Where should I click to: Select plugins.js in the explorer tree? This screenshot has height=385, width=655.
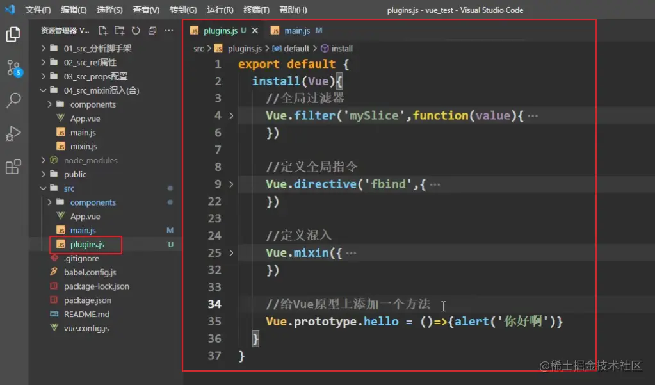click(x=87, y=245)
